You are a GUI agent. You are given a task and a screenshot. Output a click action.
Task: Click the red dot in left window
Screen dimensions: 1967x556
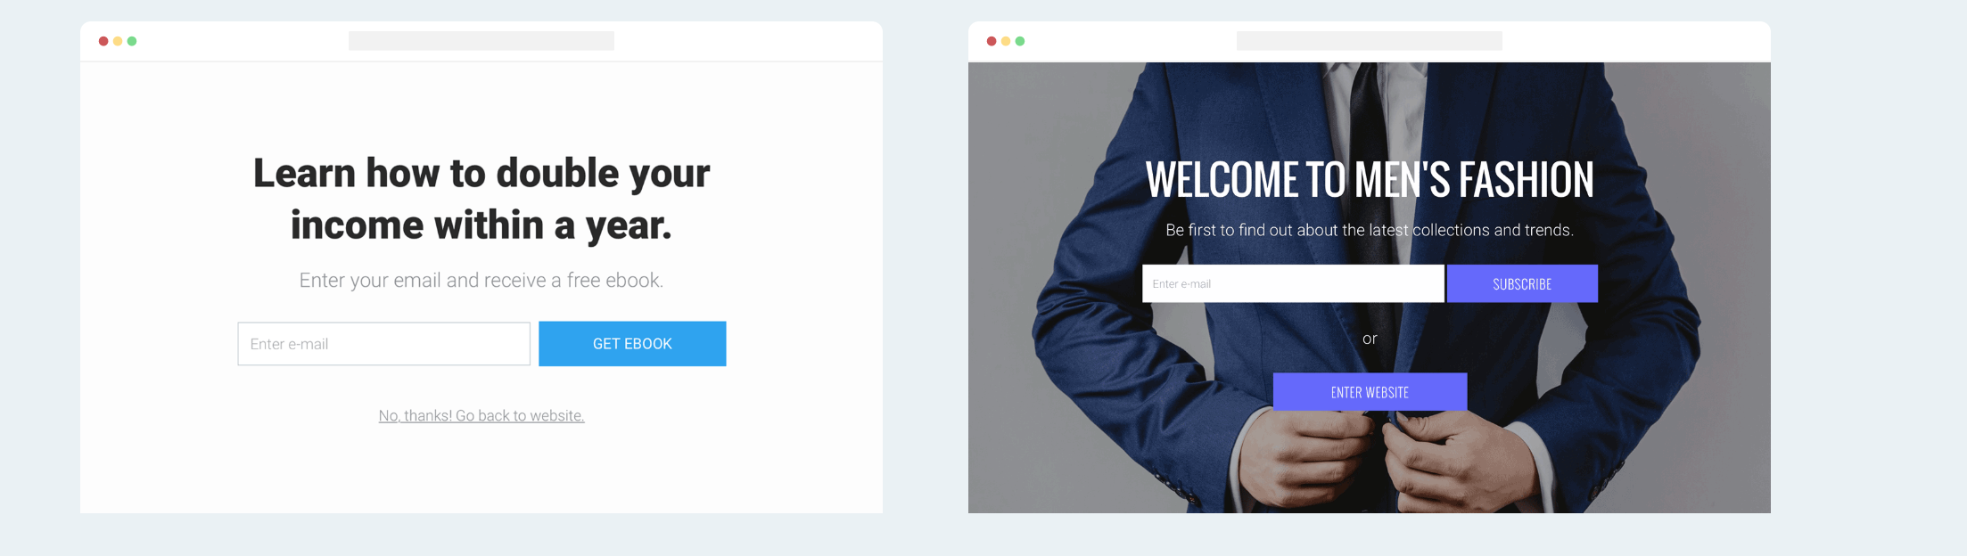[x=103, y=41]
